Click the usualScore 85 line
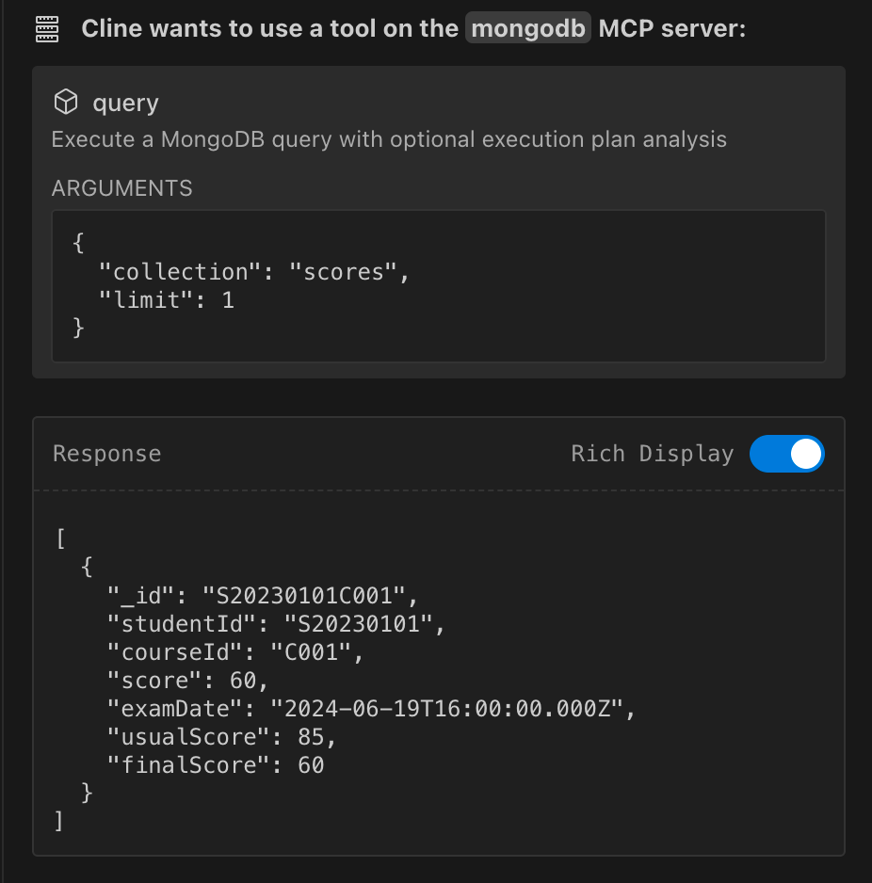 click(221, 736)
